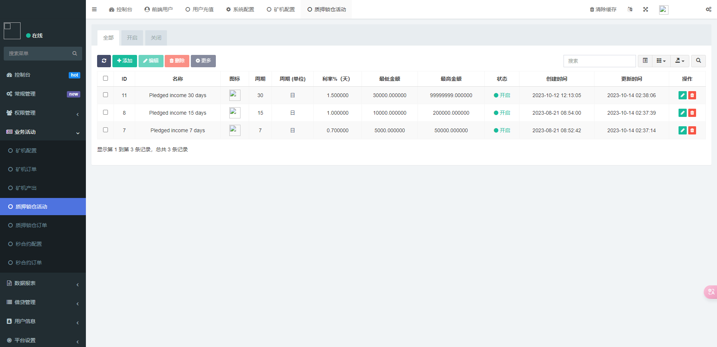Screen dimensions: 717x347
Task: Click the hamburger menu toggle icon
Action: 94,9
